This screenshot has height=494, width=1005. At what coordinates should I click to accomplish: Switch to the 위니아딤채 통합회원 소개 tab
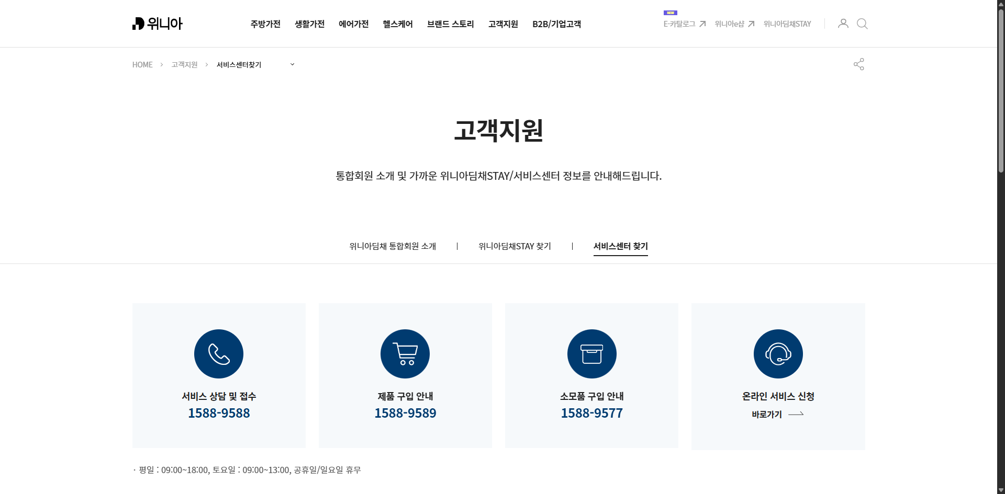point(393,246)
